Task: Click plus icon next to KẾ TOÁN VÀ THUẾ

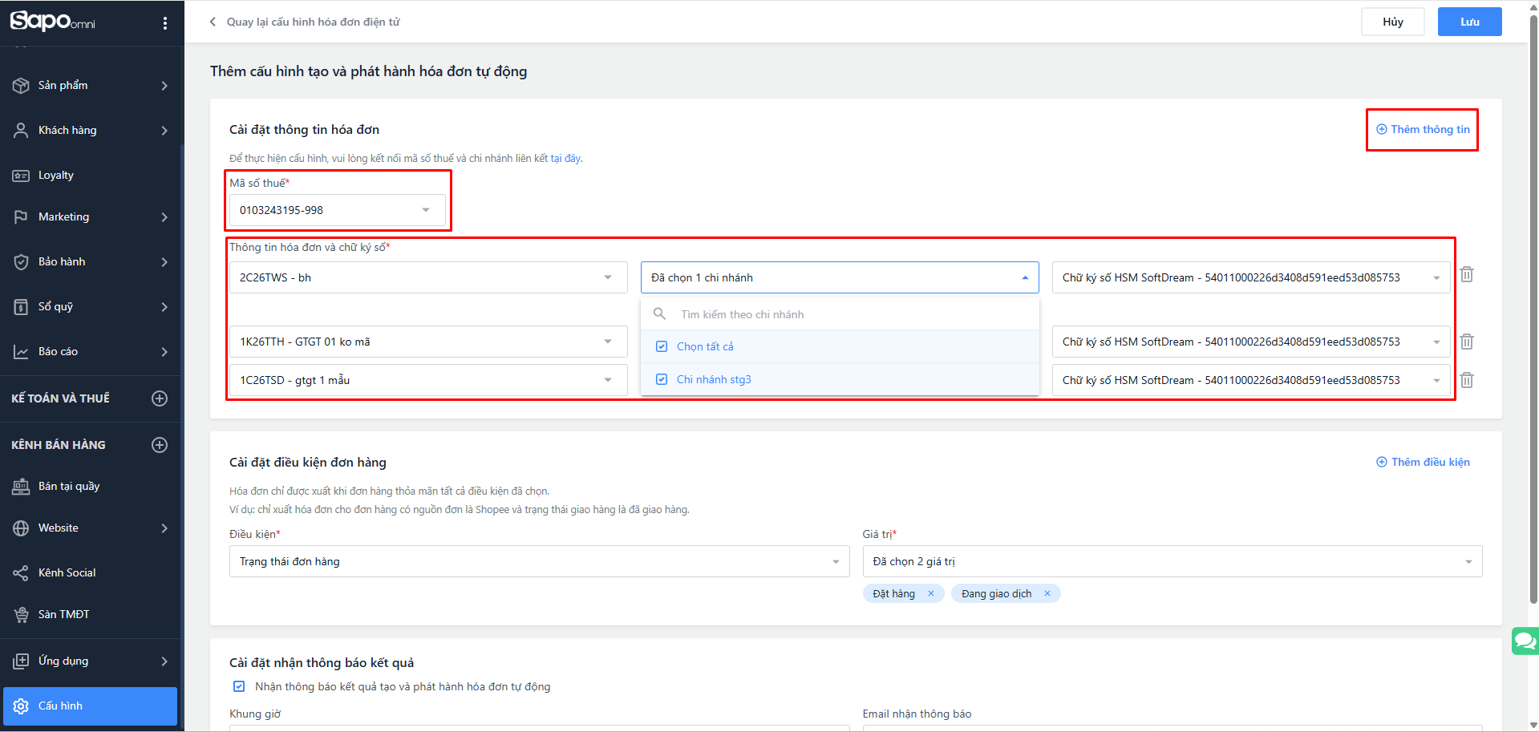Action: point(160,398)
